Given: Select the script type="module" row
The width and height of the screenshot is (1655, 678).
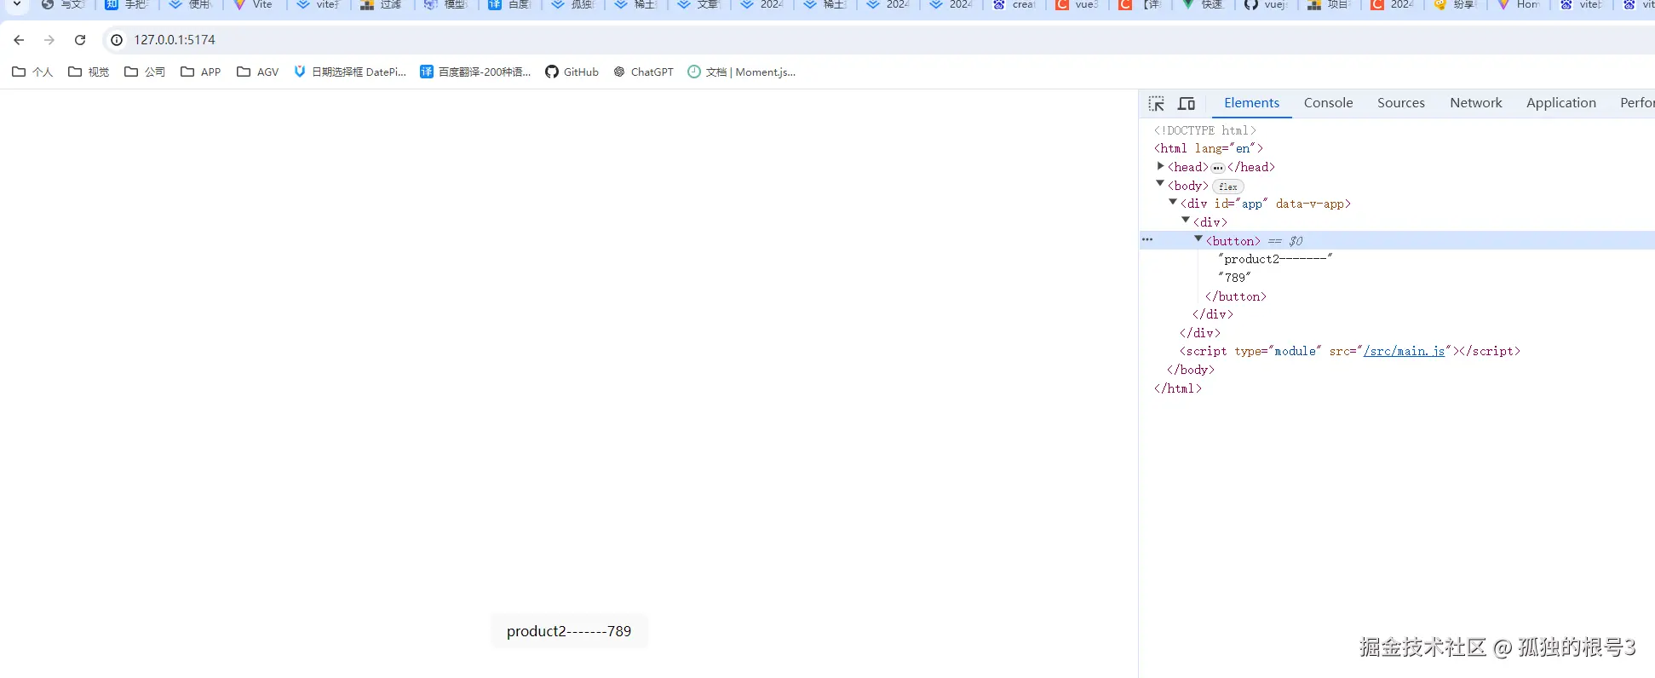Looking at the screenshot, I should click(1349, 351).
